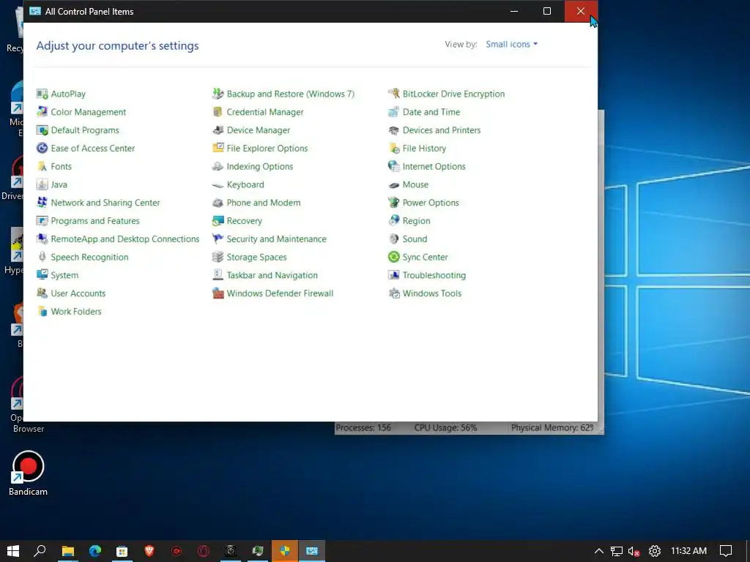Click the network tray icon
Viewport: 750px width, 562px height.
tap(617, 551)
